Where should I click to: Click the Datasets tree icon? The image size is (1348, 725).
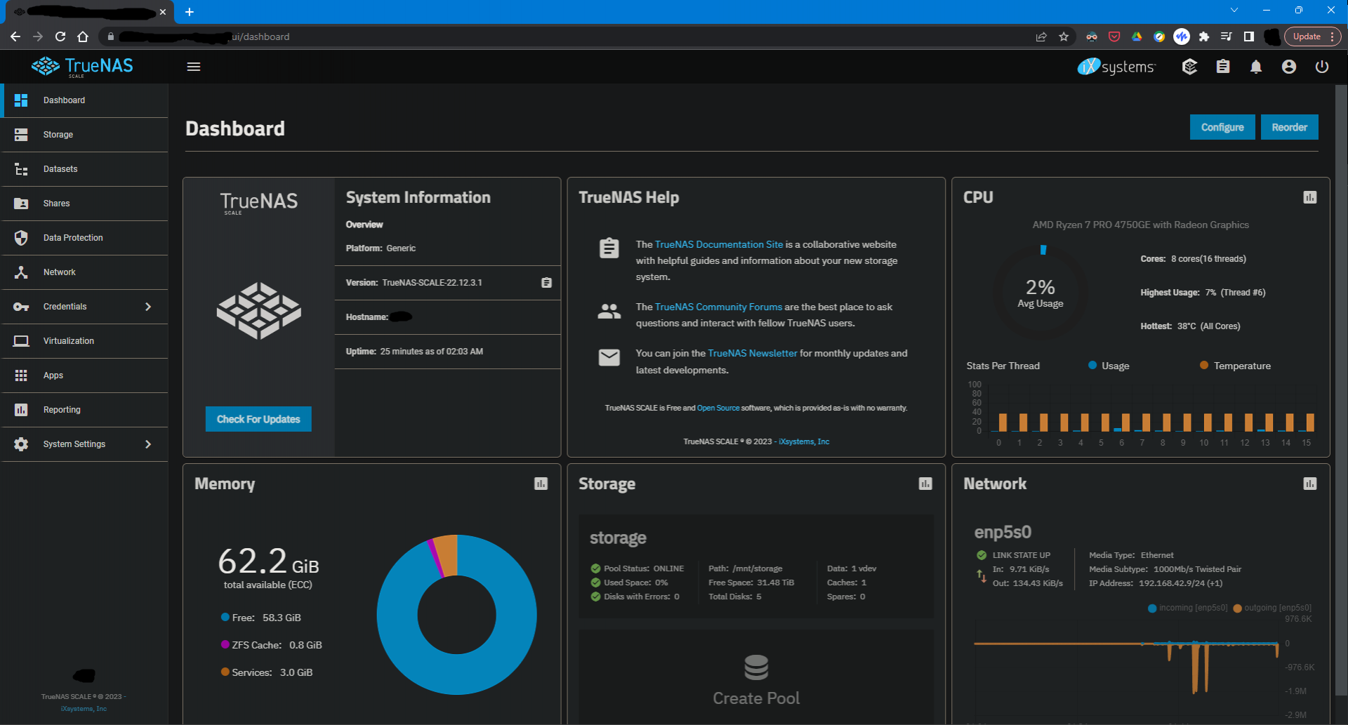coord(21,169)
